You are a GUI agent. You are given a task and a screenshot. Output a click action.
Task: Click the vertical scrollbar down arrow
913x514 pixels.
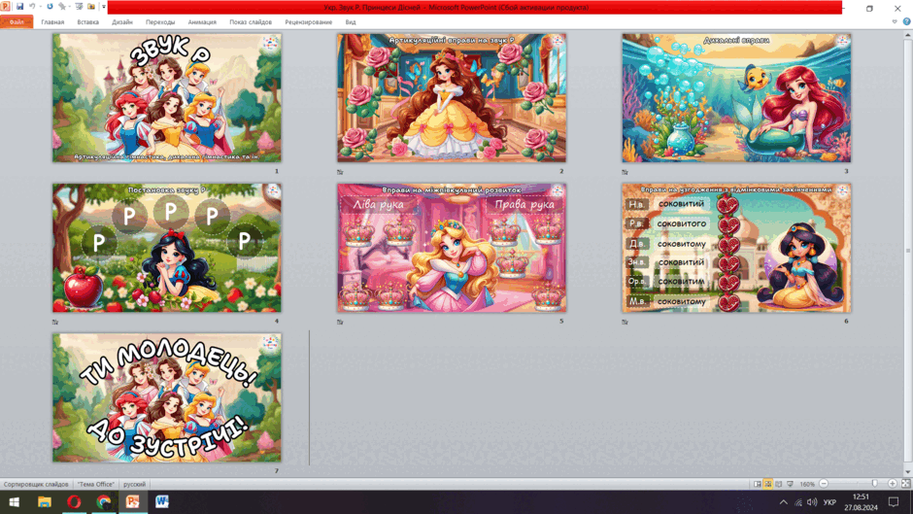[908, 472]
